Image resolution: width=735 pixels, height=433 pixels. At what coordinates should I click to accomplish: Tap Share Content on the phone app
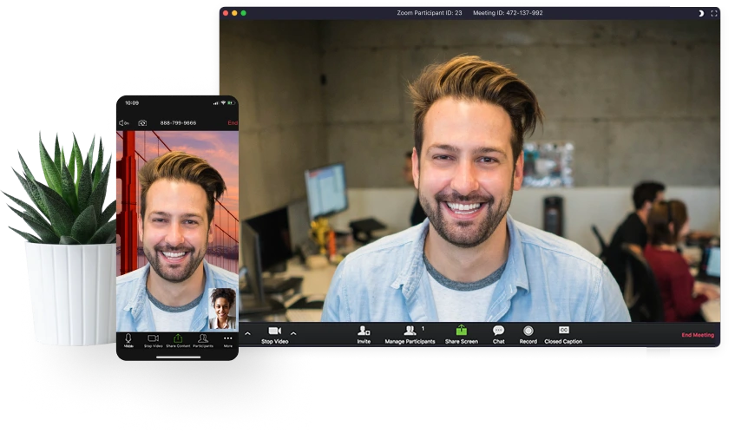point(178,341)
